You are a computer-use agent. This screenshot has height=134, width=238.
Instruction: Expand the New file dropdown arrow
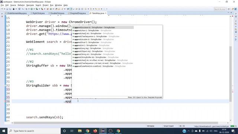click(4, 9)
